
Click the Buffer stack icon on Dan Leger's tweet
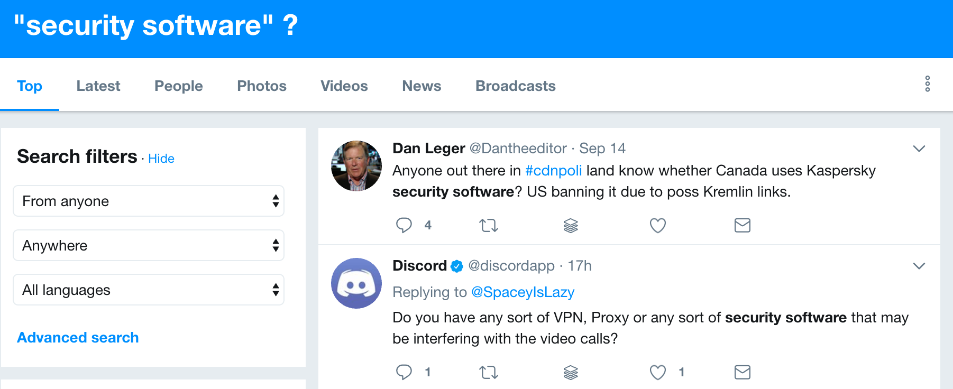tap(571, 226)
